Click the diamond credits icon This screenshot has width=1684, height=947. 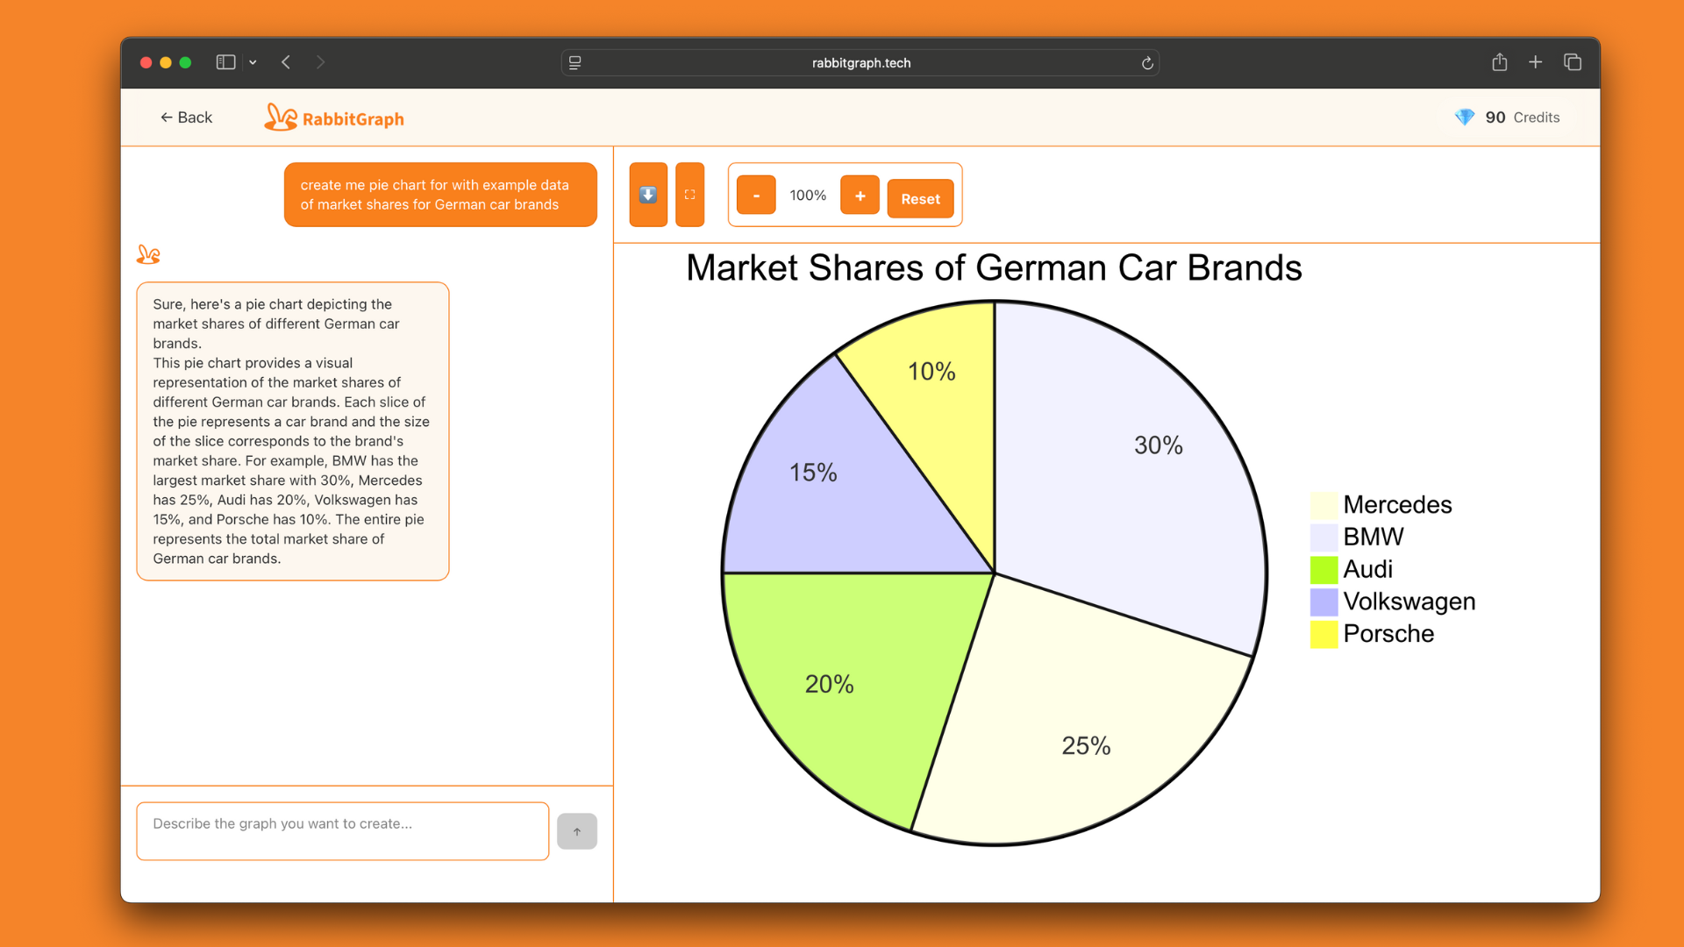coord(1464,117)
